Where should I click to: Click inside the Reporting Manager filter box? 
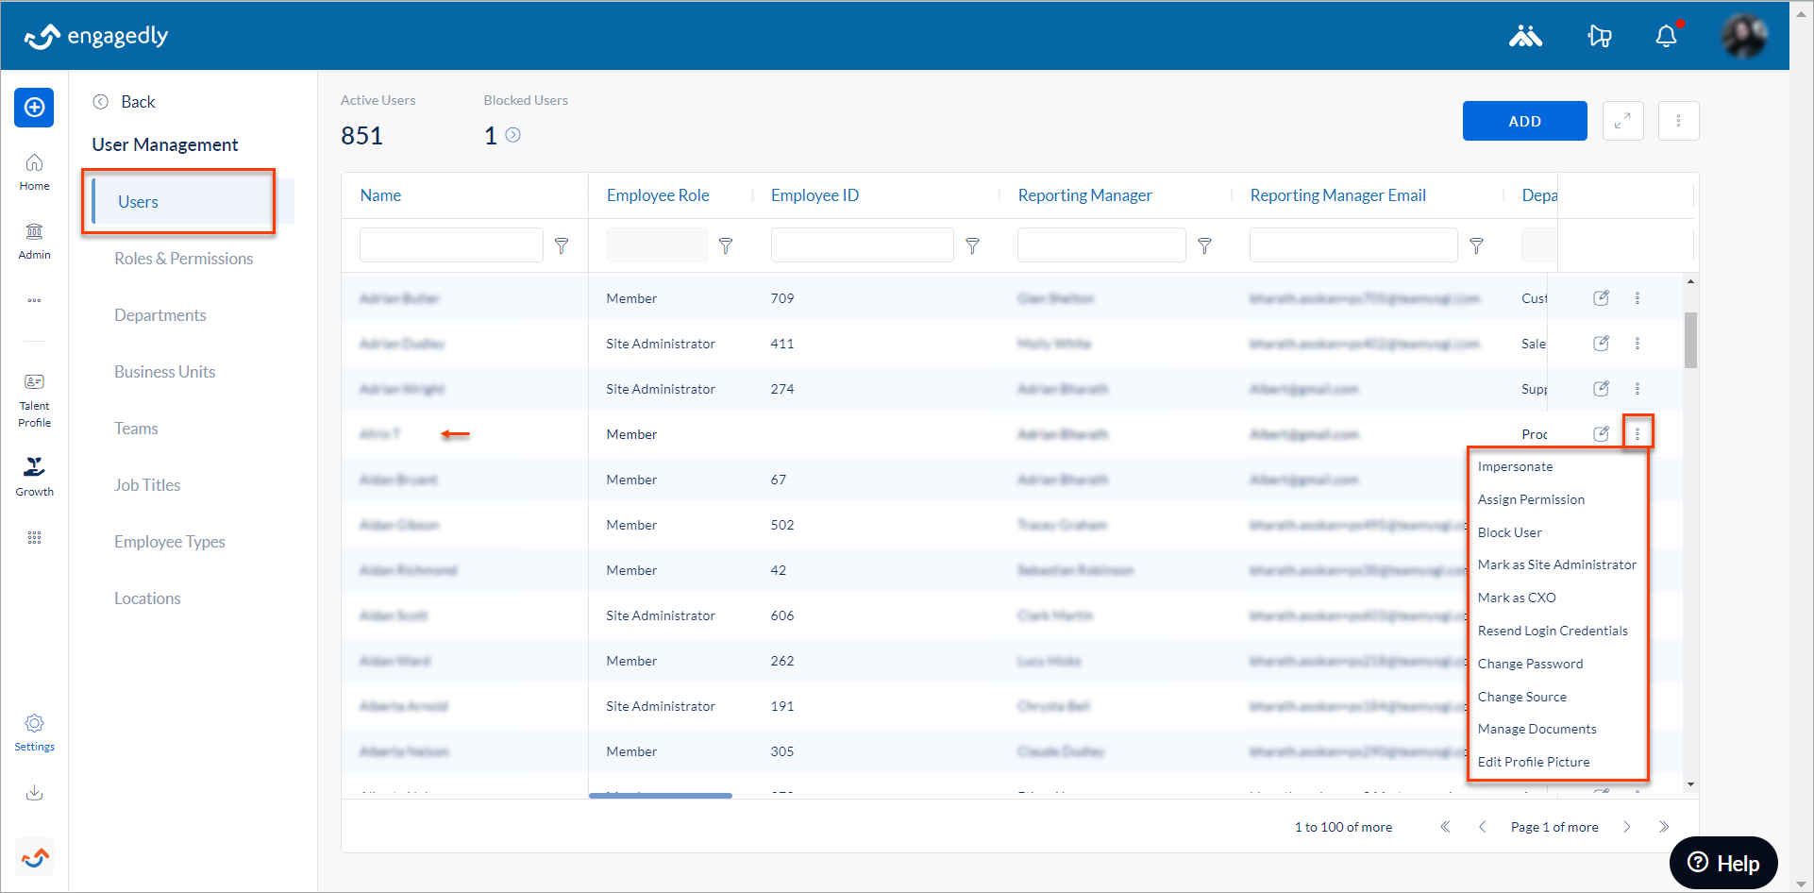click(x=1100, y=244)
